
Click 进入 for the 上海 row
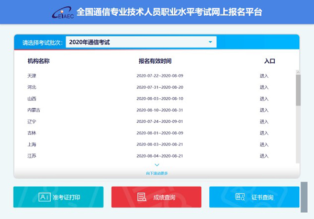(x=264, y=144)
